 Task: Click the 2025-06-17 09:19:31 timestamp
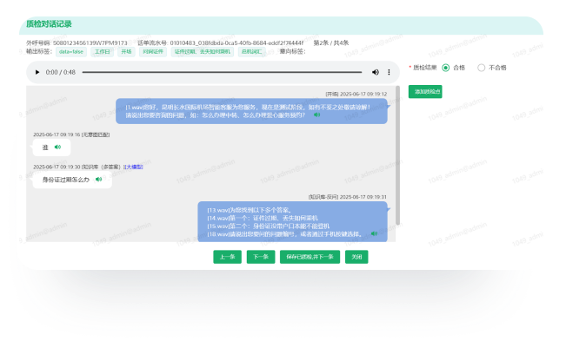click(x=363, y=197)
